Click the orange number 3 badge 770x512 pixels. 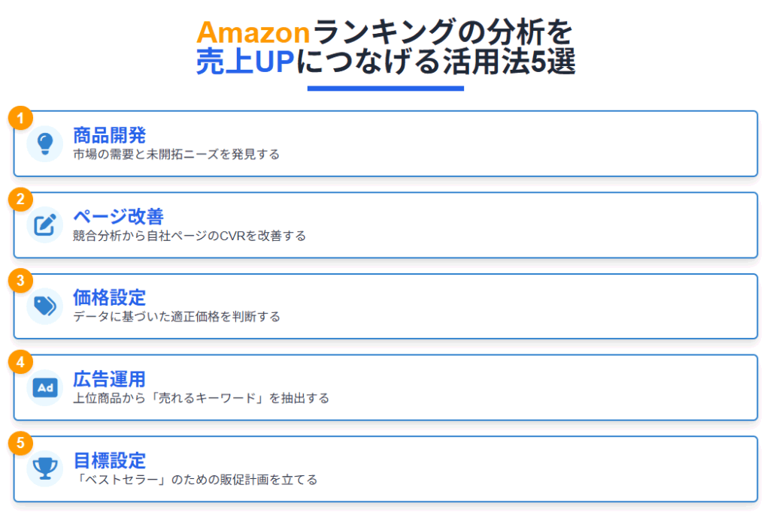click(20, 281)
